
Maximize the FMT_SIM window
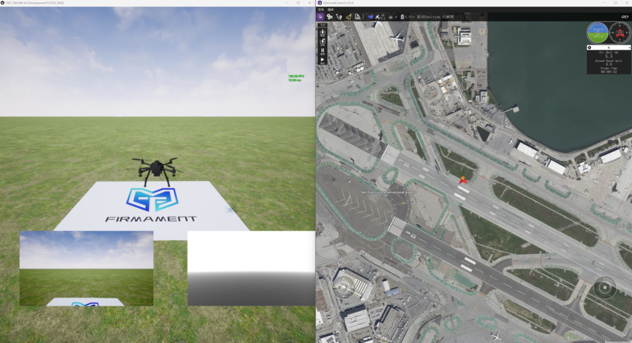click(298, 3)
